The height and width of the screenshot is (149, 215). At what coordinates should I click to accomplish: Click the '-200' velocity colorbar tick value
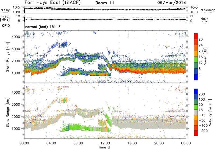[203, 131]
